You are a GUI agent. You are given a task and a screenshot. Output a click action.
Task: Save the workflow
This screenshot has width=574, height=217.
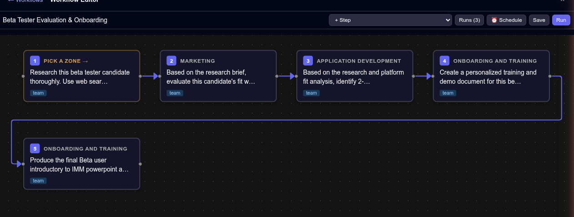(539, 20)
